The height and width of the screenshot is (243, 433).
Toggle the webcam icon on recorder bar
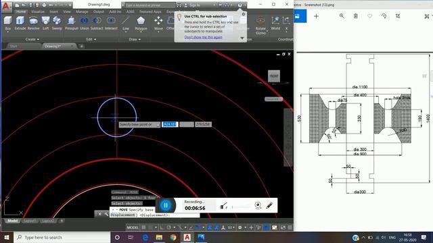coord(258,205)
